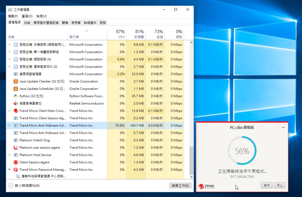Click the Python process icon

(x=16, y=96)
